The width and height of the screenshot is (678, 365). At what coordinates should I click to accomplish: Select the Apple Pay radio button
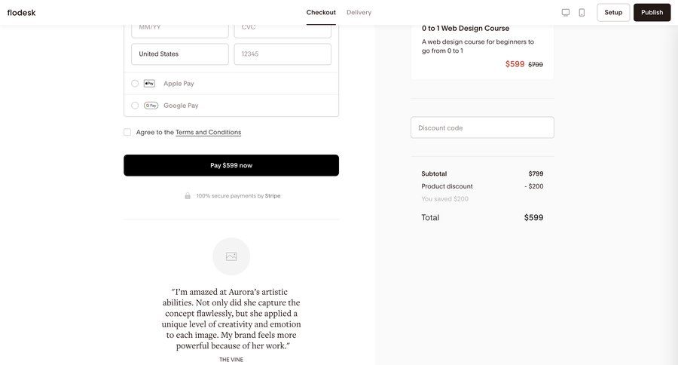coord(135,84)
